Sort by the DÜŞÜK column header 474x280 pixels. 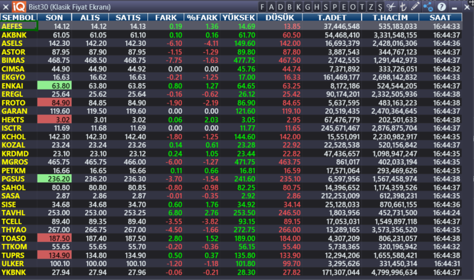click(x=280, y=18)
